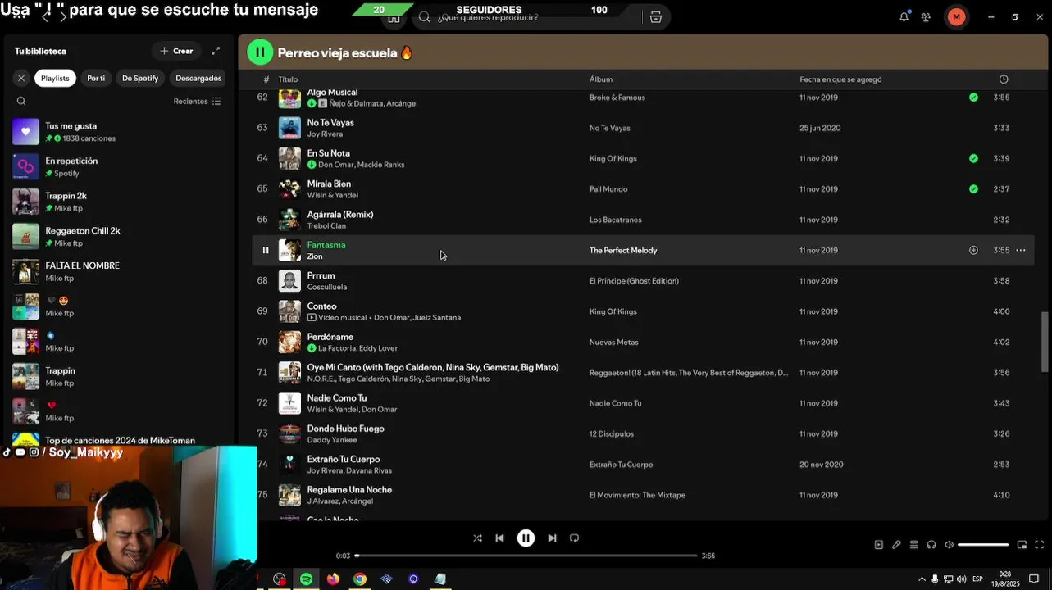Select the Descargados filter chip

point(198,78)
